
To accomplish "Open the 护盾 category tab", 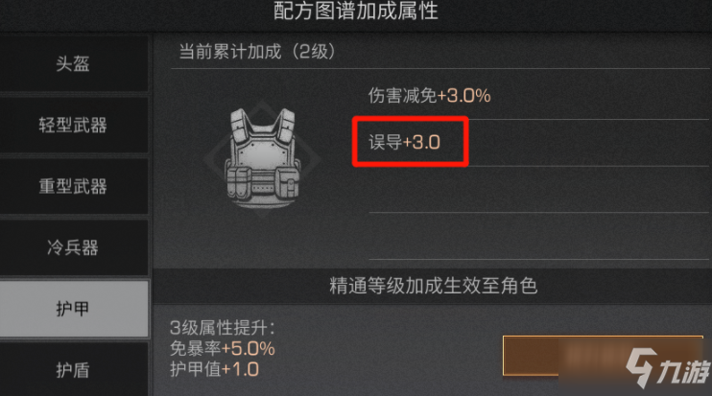I will point(74,369).
